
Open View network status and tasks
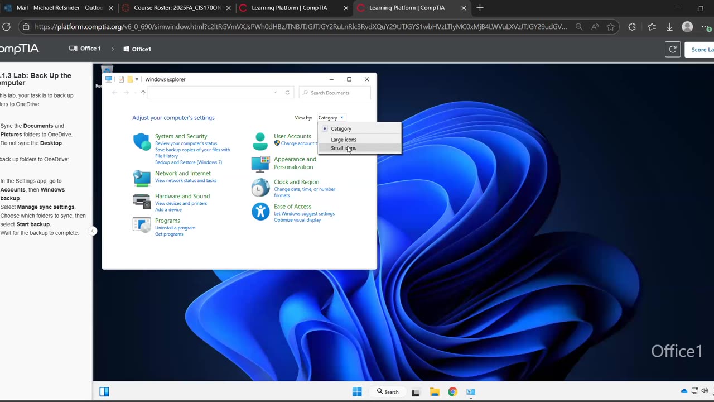(x=186, y=180)
